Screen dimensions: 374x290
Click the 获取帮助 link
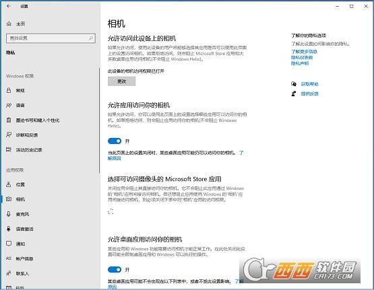(x=309, y=84)
